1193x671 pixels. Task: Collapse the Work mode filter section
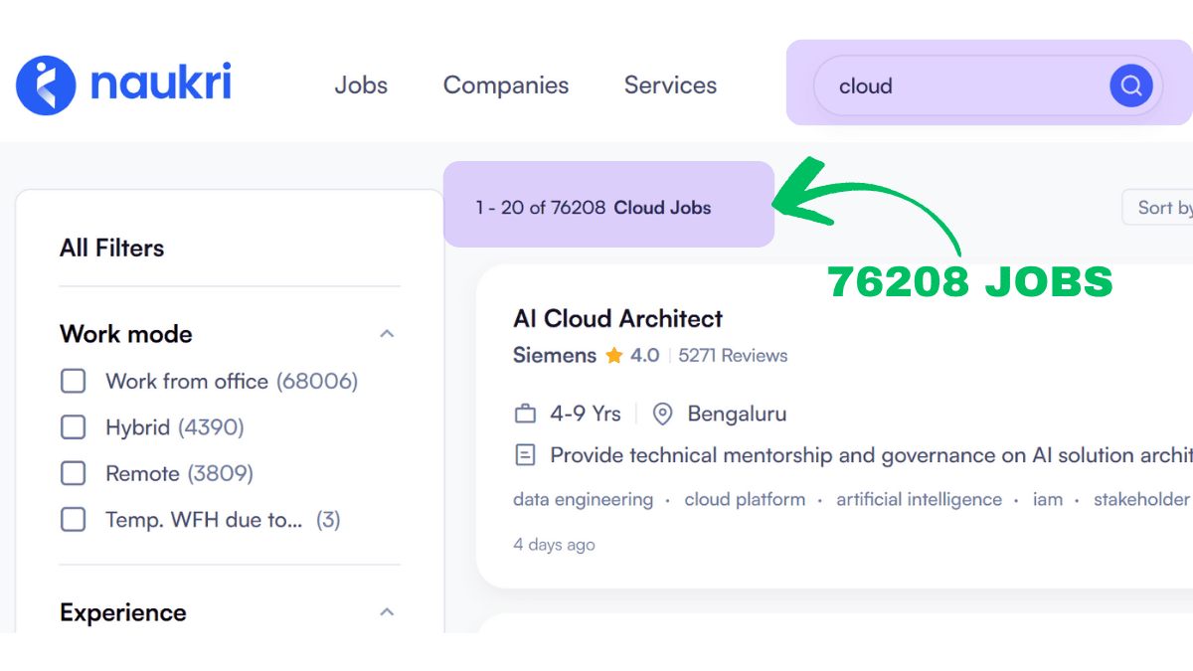(387, 334)
